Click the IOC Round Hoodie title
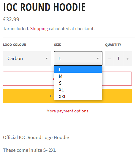This screenshot has height=155, width=136. (44, 7)
